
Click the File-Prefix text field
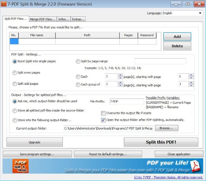tap(126, 101)
